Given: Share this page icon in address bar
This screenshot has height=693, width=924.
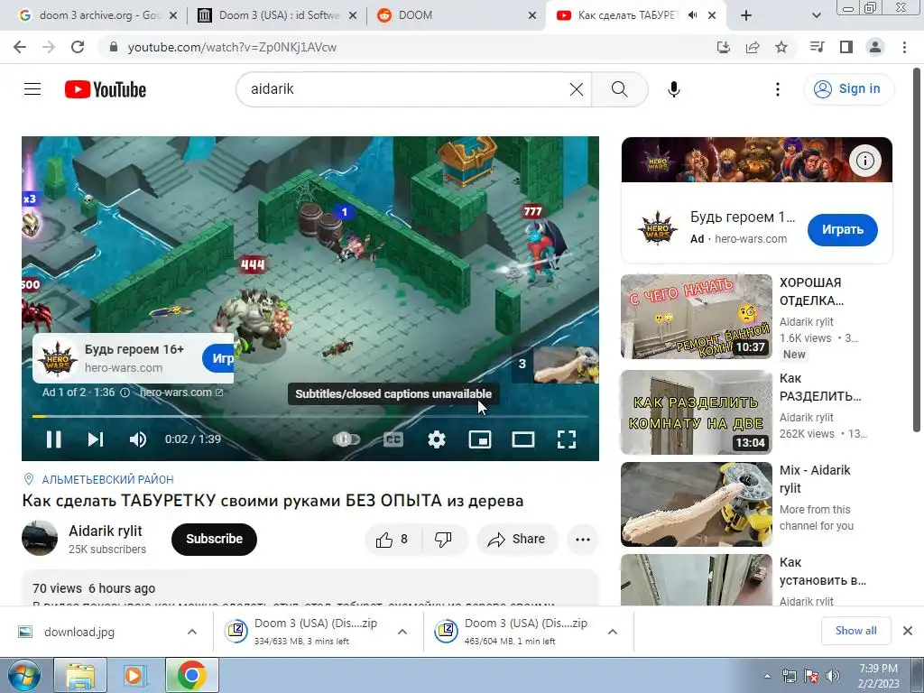Looking at the screenshot, I should (752, 47).
